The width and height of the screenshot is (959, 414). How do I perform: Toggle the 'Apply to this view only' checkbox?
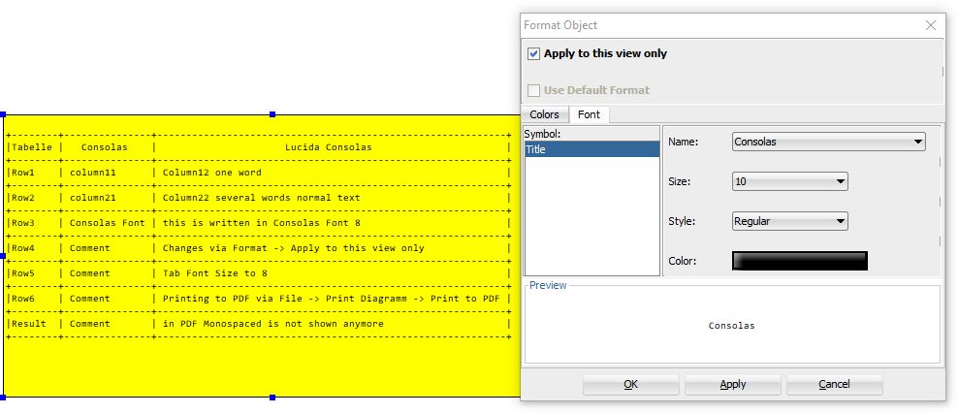click(533, 54)
